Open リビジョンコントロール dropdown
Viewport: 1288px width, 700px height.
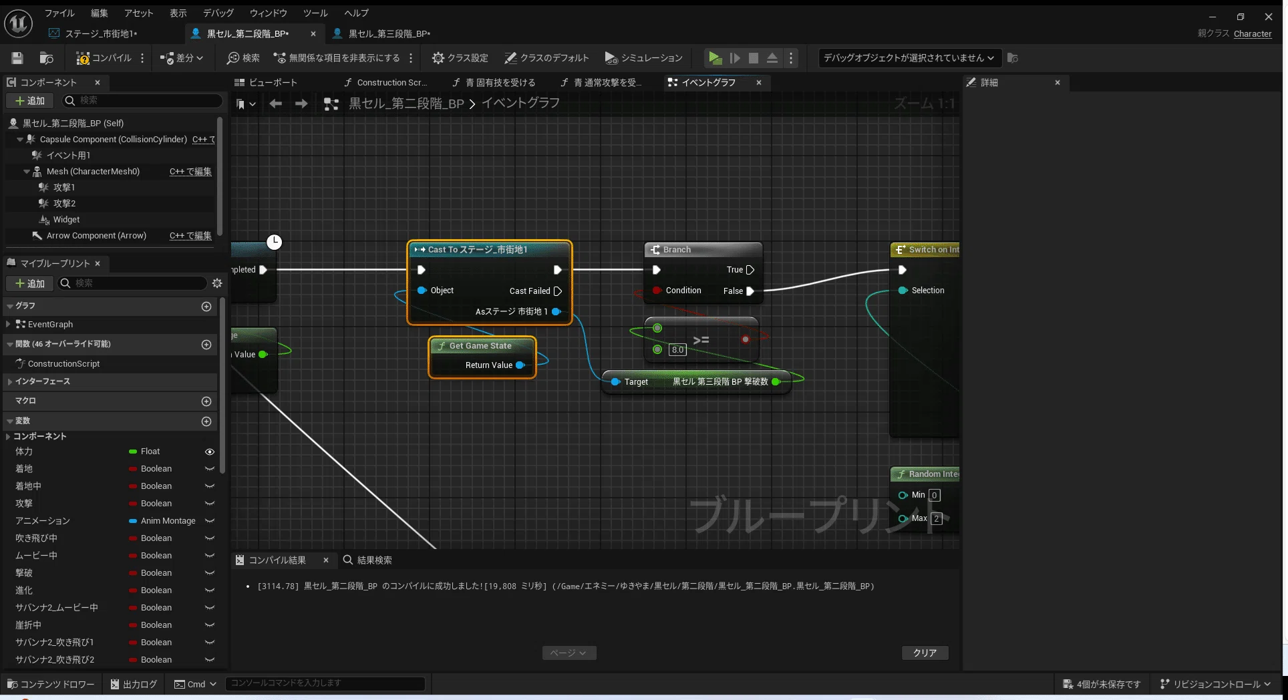coord(1215,684)
